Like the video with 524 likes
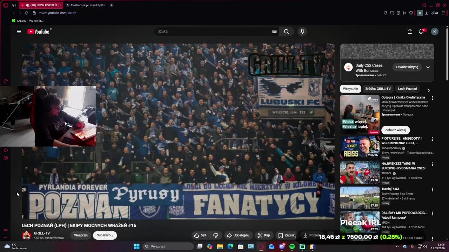The width and height of the screenshot is (449, 252). point(200,235)
